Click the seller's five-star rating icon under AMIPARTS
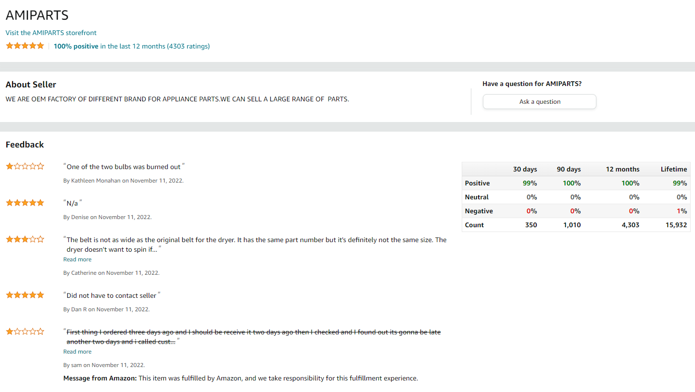The height and width of the screenshot is (392, 695). tap(25, 46)
